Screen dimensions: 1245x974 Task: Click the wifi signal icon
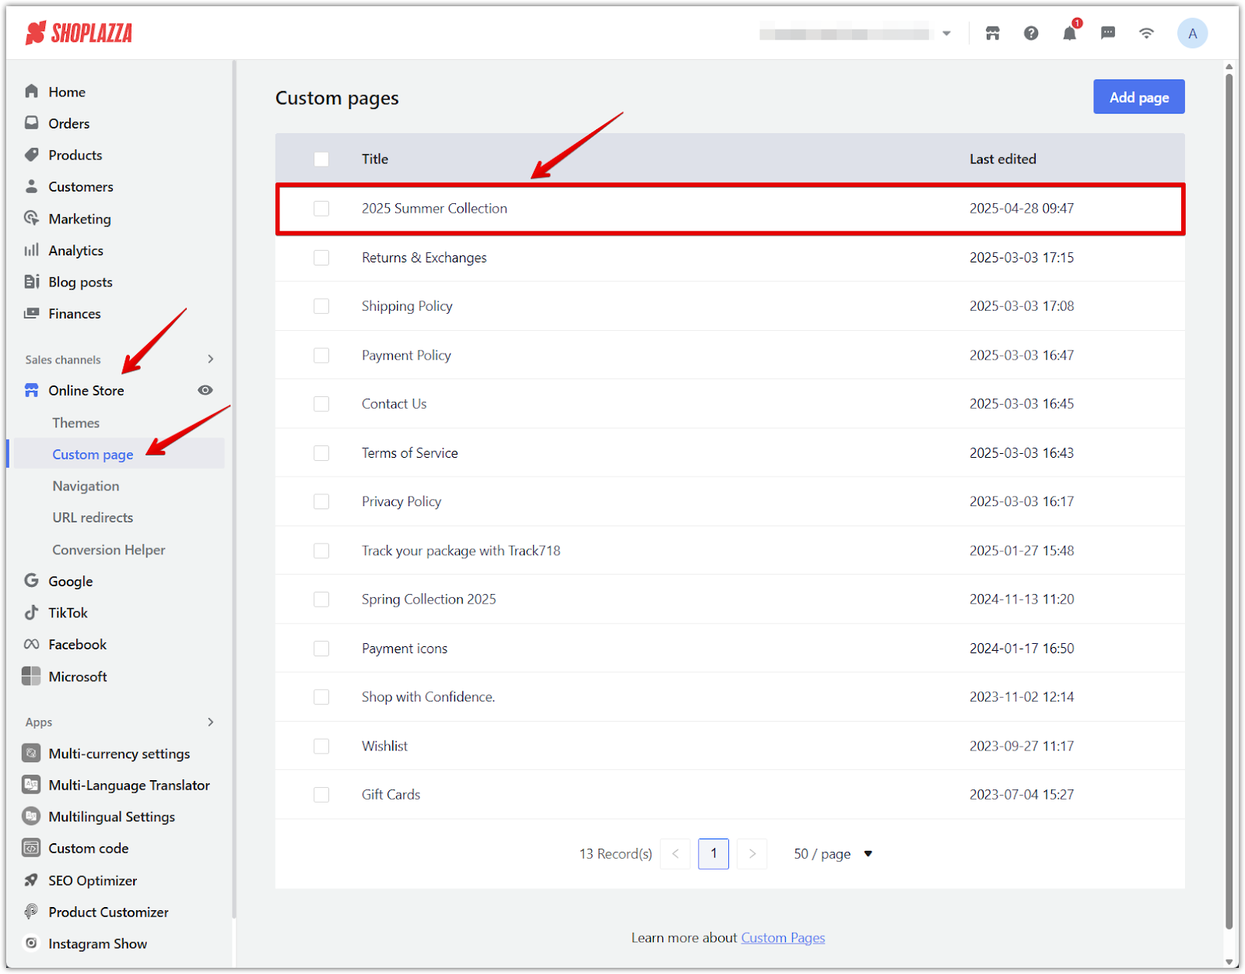tap(1146, 33)
